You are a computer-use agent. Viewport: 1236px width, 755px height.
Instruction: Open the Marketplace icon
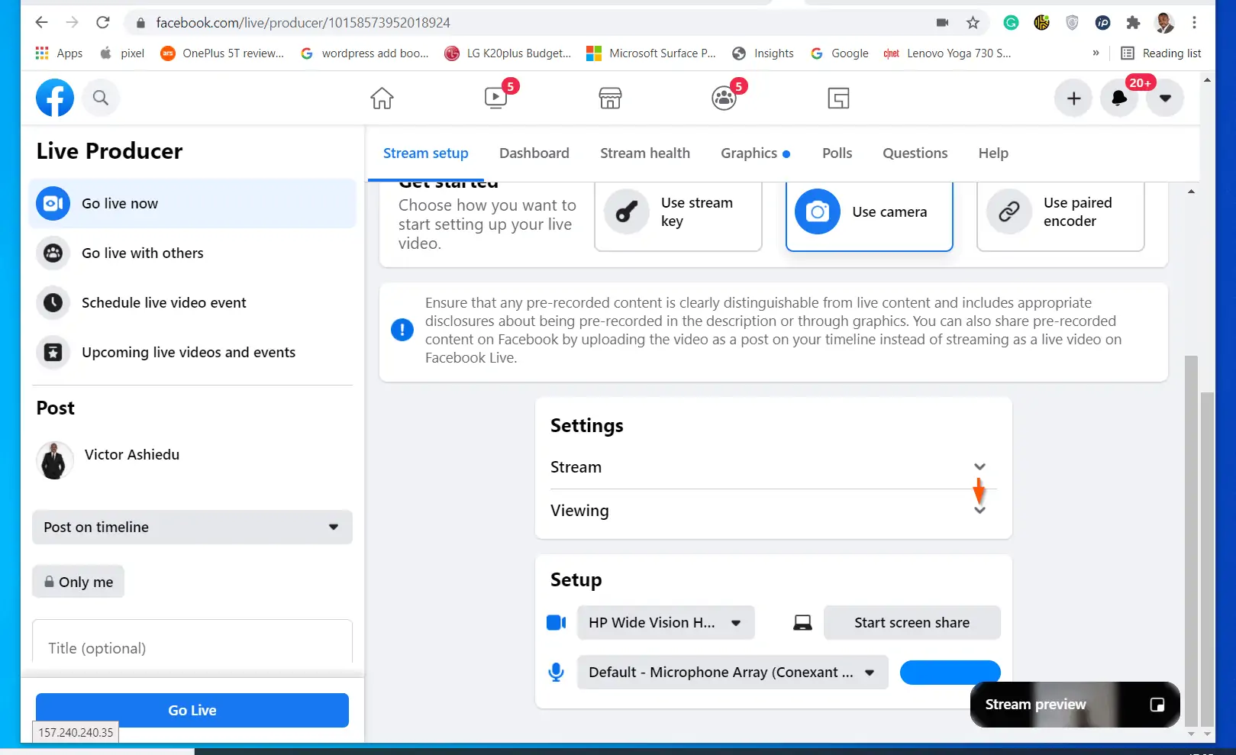(x=610, y=98)
